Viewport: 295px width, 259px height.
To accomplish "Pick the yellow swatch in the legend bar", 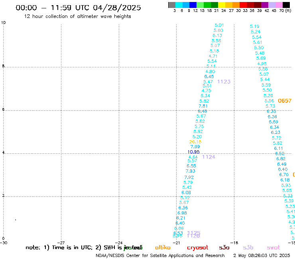I will [x=222, y=5].
